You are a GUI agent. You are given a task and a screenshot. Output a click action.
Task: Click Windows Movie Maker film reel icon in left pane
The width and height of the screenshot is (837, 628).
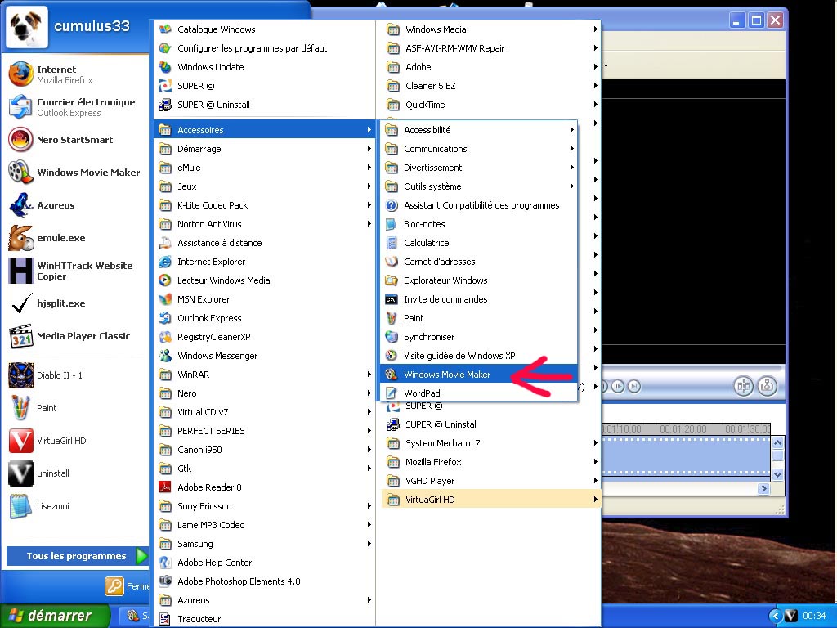[20, 173]
